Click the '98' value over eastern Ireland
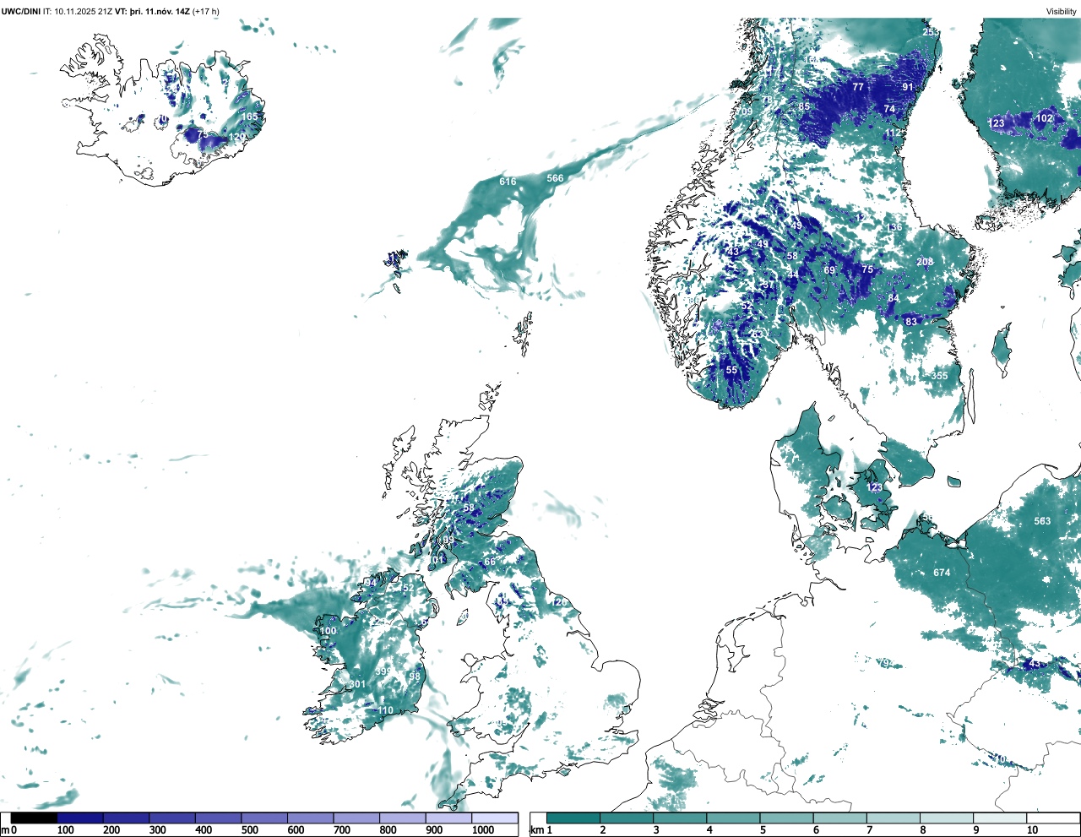1081x837 pixels. tap(415, 677)
